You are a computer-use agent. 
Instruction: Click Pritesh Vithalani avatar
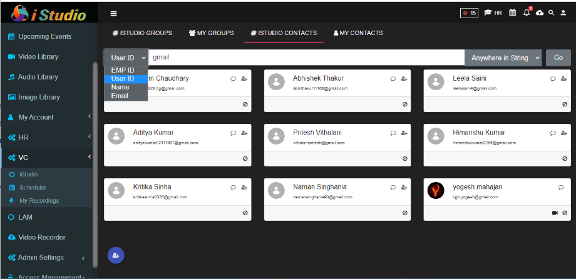(x=277, y=136)
